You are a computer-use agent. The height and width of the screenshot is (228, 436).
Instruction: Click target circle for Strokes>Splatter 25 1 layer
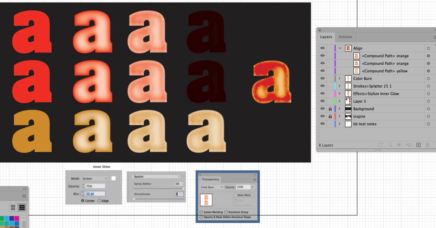pyautogui.click(x=428, y=86)
